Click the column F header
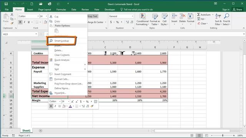This screenshot has height=138, width=246. [x=174, y=47]
